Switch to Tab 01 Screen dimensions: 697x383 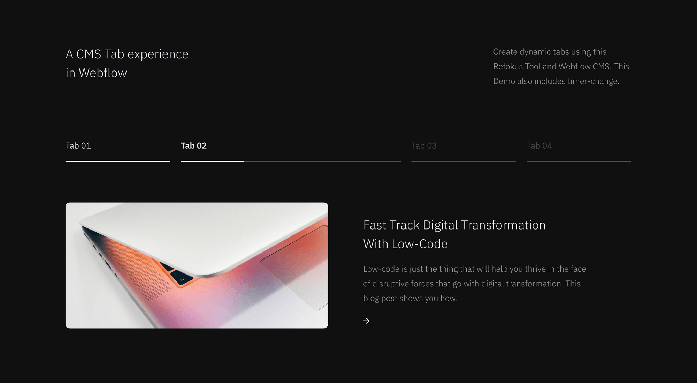(78, 145)
